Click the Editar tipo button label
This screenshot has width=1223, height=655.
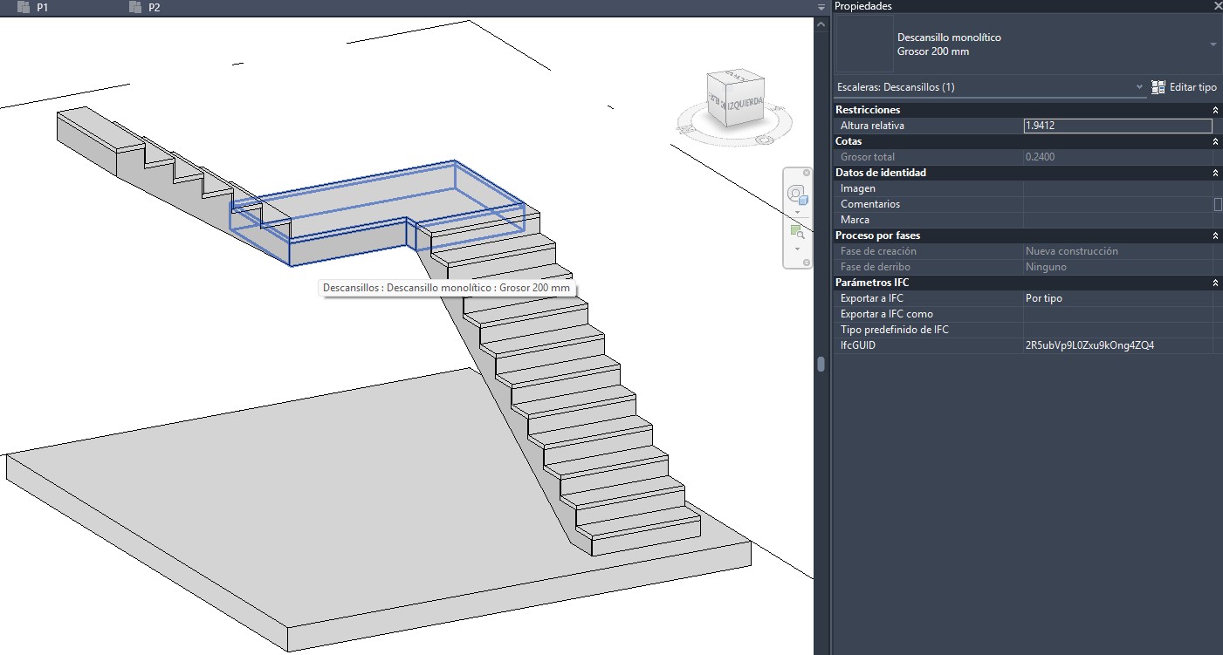click(x=1192, y=87)
